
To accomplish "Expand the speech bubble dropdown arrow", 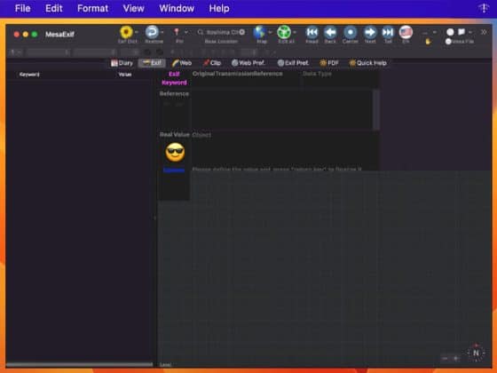I will (x=470, y=32).
